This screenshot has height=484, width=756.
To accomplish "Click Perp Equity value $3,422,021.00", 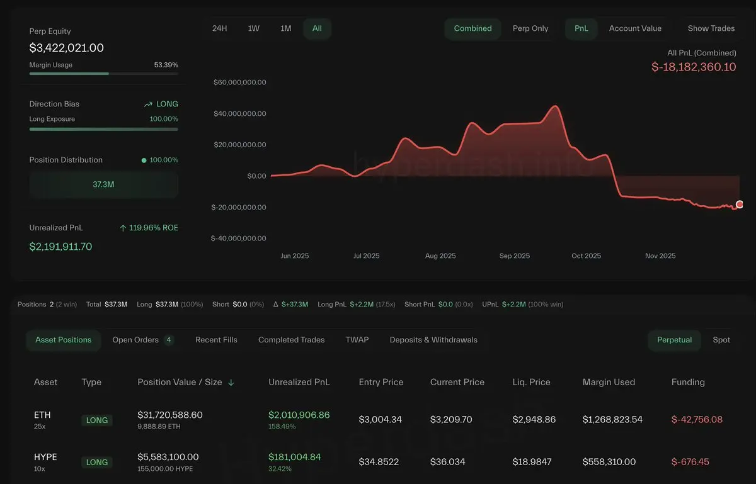I will 67,48.
